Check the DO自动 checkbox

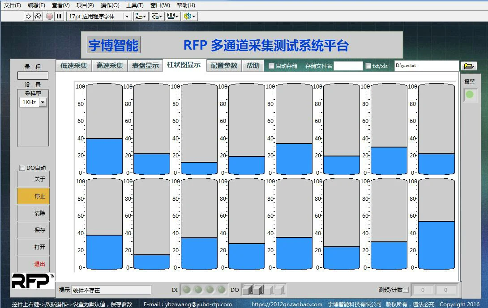coord(22,168)
